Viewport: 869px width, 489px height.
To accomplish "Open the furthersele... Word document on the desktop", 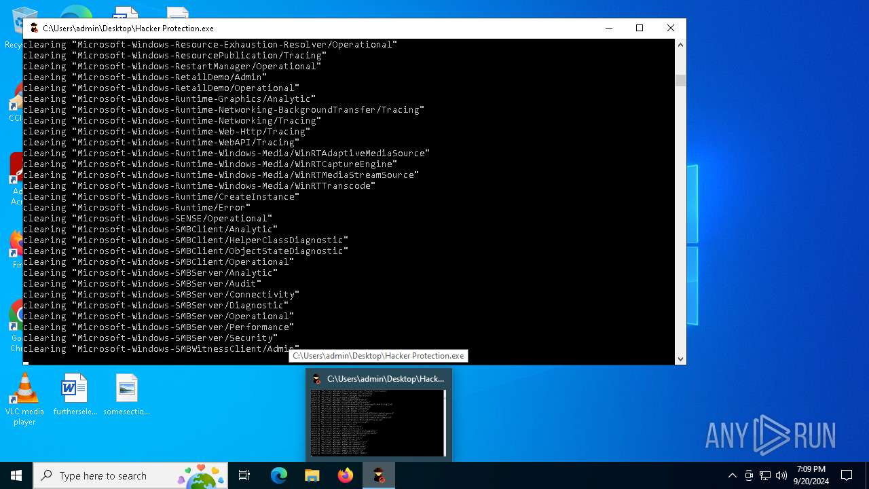I will [75, 395].
